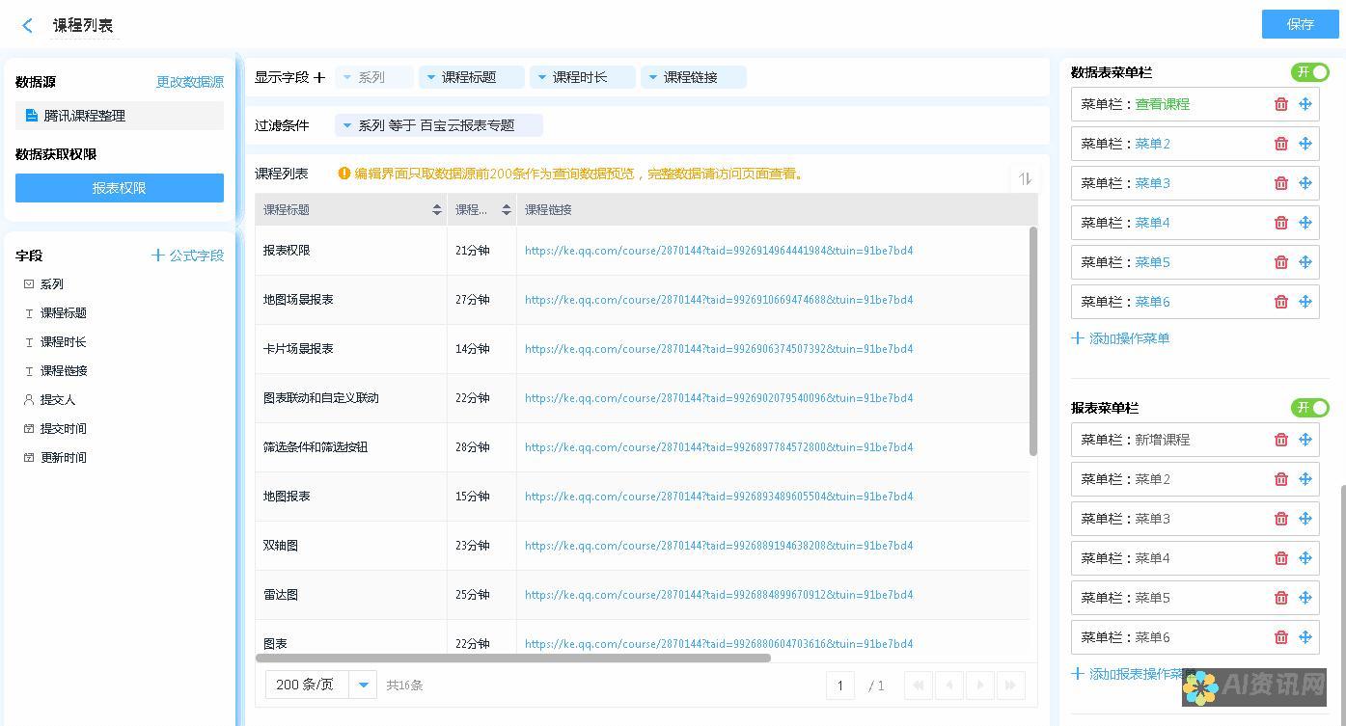1346x726 pixels.
Task: Toggle the 报表菜单栏 switch
Action: (x=1310, y=408)
